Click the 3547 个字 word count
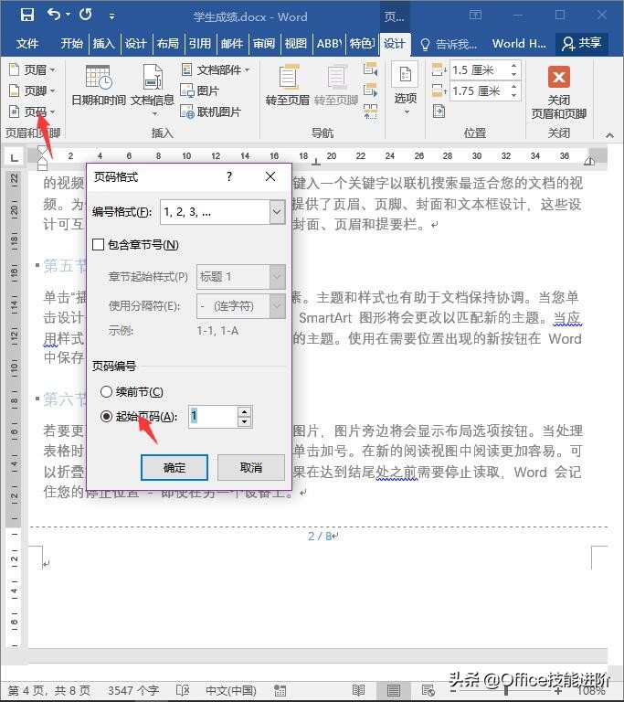The image size is (624, 702). click(x=133, y=690)
